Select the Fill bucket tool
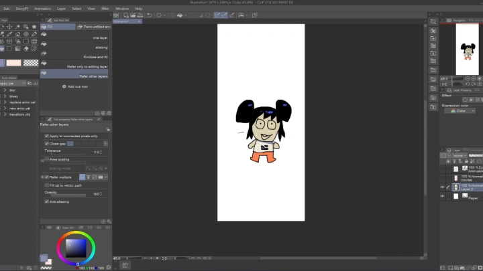Screen dimensions: 483x271 point(2,49)
